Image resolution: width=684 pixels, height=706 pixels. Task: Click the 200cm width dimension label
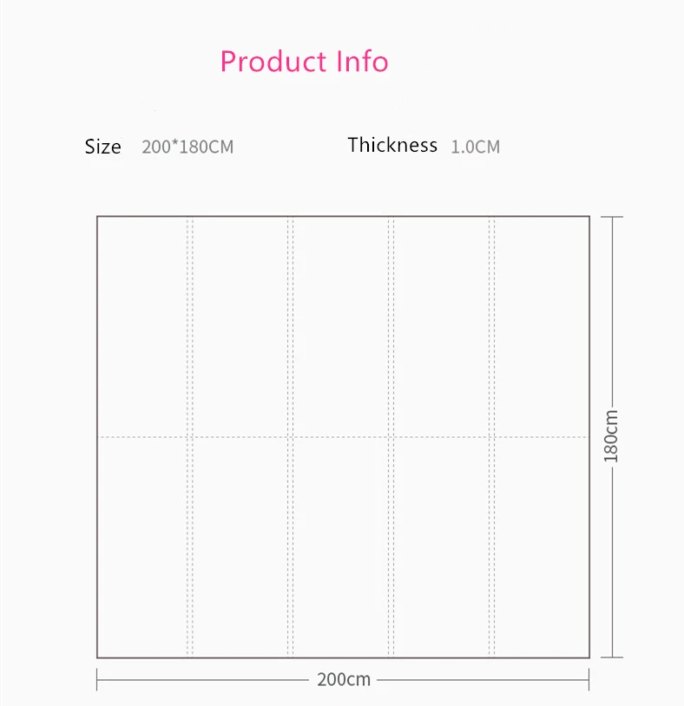click(x=344, y=679)
